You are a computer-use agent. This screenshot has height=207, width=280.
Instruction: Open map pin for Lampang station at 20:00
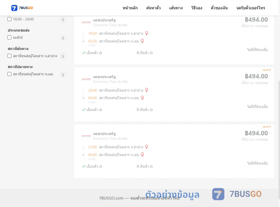[146, 90]
